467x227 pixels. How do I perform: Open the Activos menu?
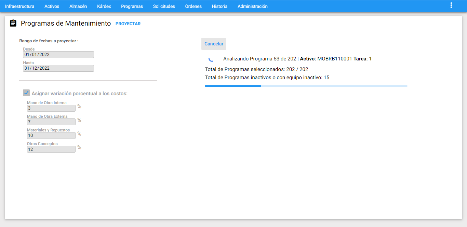point(52,6)
